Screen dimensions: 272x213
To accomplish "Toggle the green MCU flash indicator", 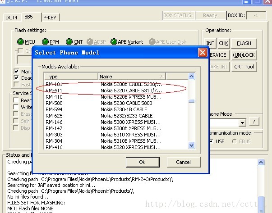I will [20, 42].
